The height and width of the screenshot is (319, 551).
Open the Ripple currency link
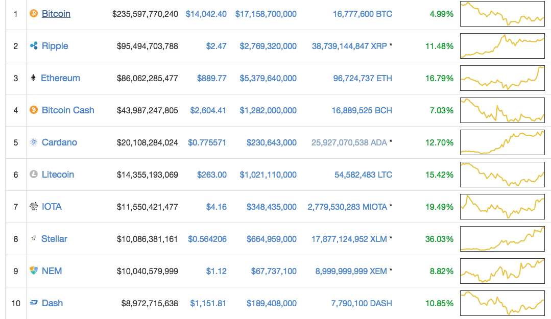click(x=55, y=45)
